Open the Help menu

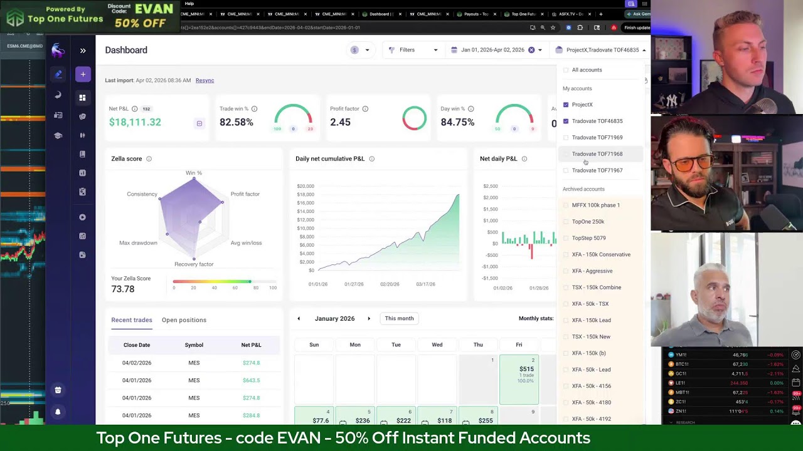189,4
